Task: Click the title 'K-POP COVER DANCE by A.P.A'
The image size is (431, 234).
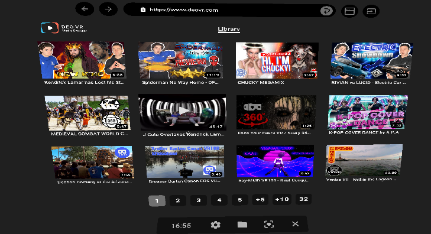Action: [x=364, y=132]
